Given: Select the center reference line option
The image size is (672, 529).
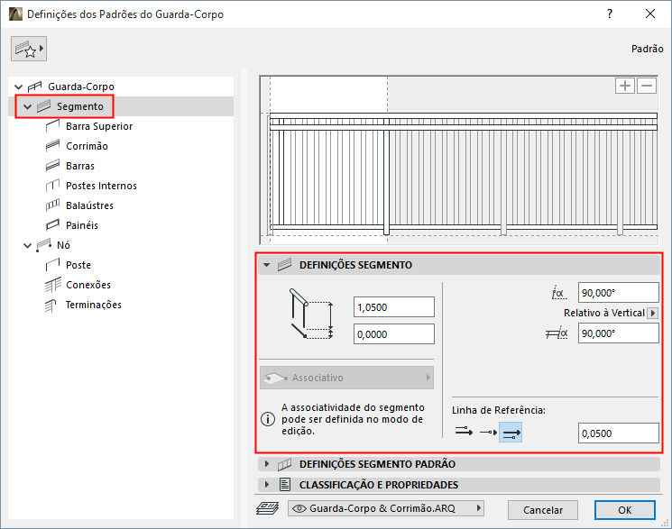Looking at the screenshot, I should coord(488,433).
